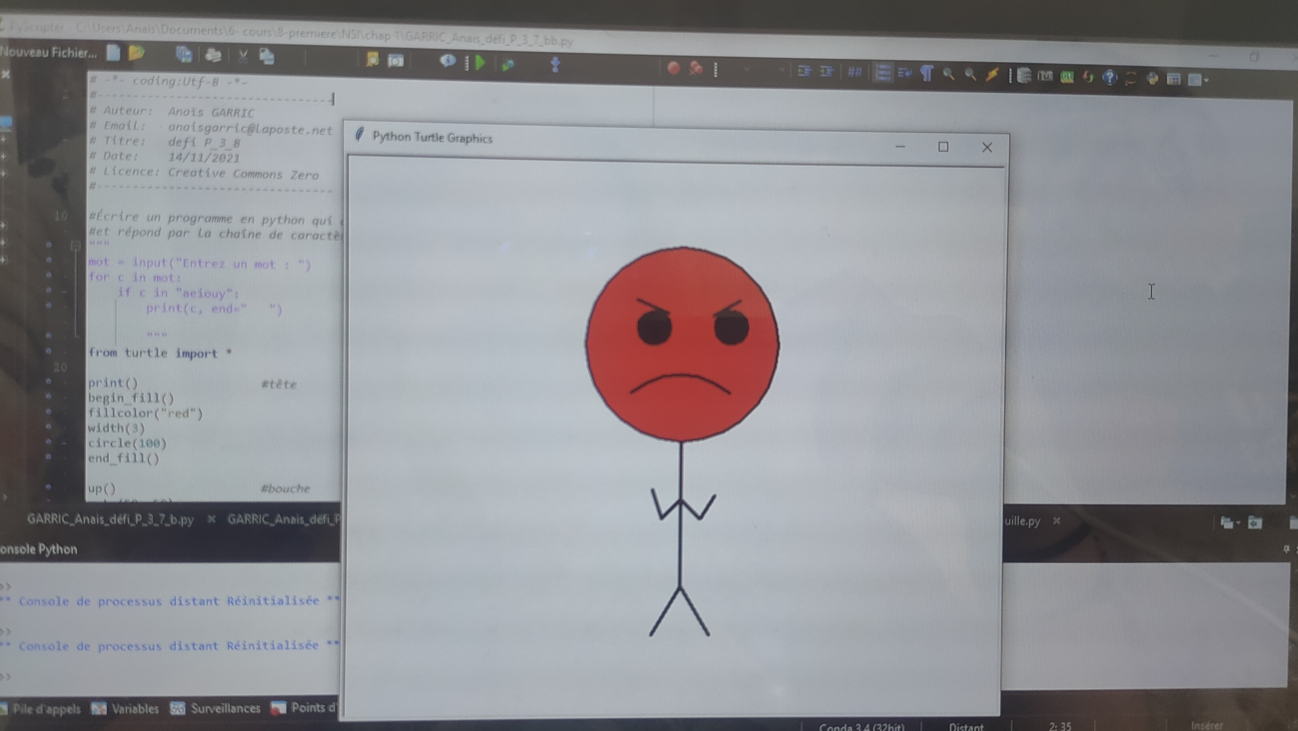Open the Variables bottom tab

[x=134, y=709]
